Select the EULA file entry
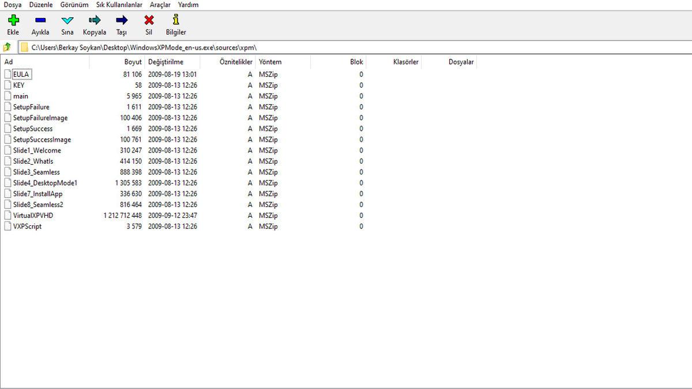The width and height of the screenshot is (692, 389). tap(21, 74)
